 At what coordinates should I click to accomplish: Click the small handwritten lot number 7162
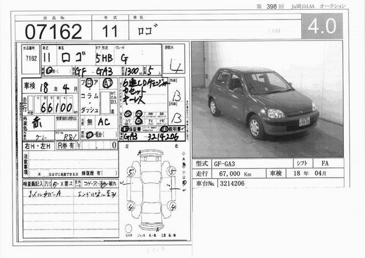tap(31, 58)
